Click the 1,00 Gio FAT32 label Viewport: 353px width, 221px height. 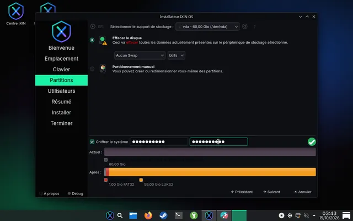[x=121, y=184]
